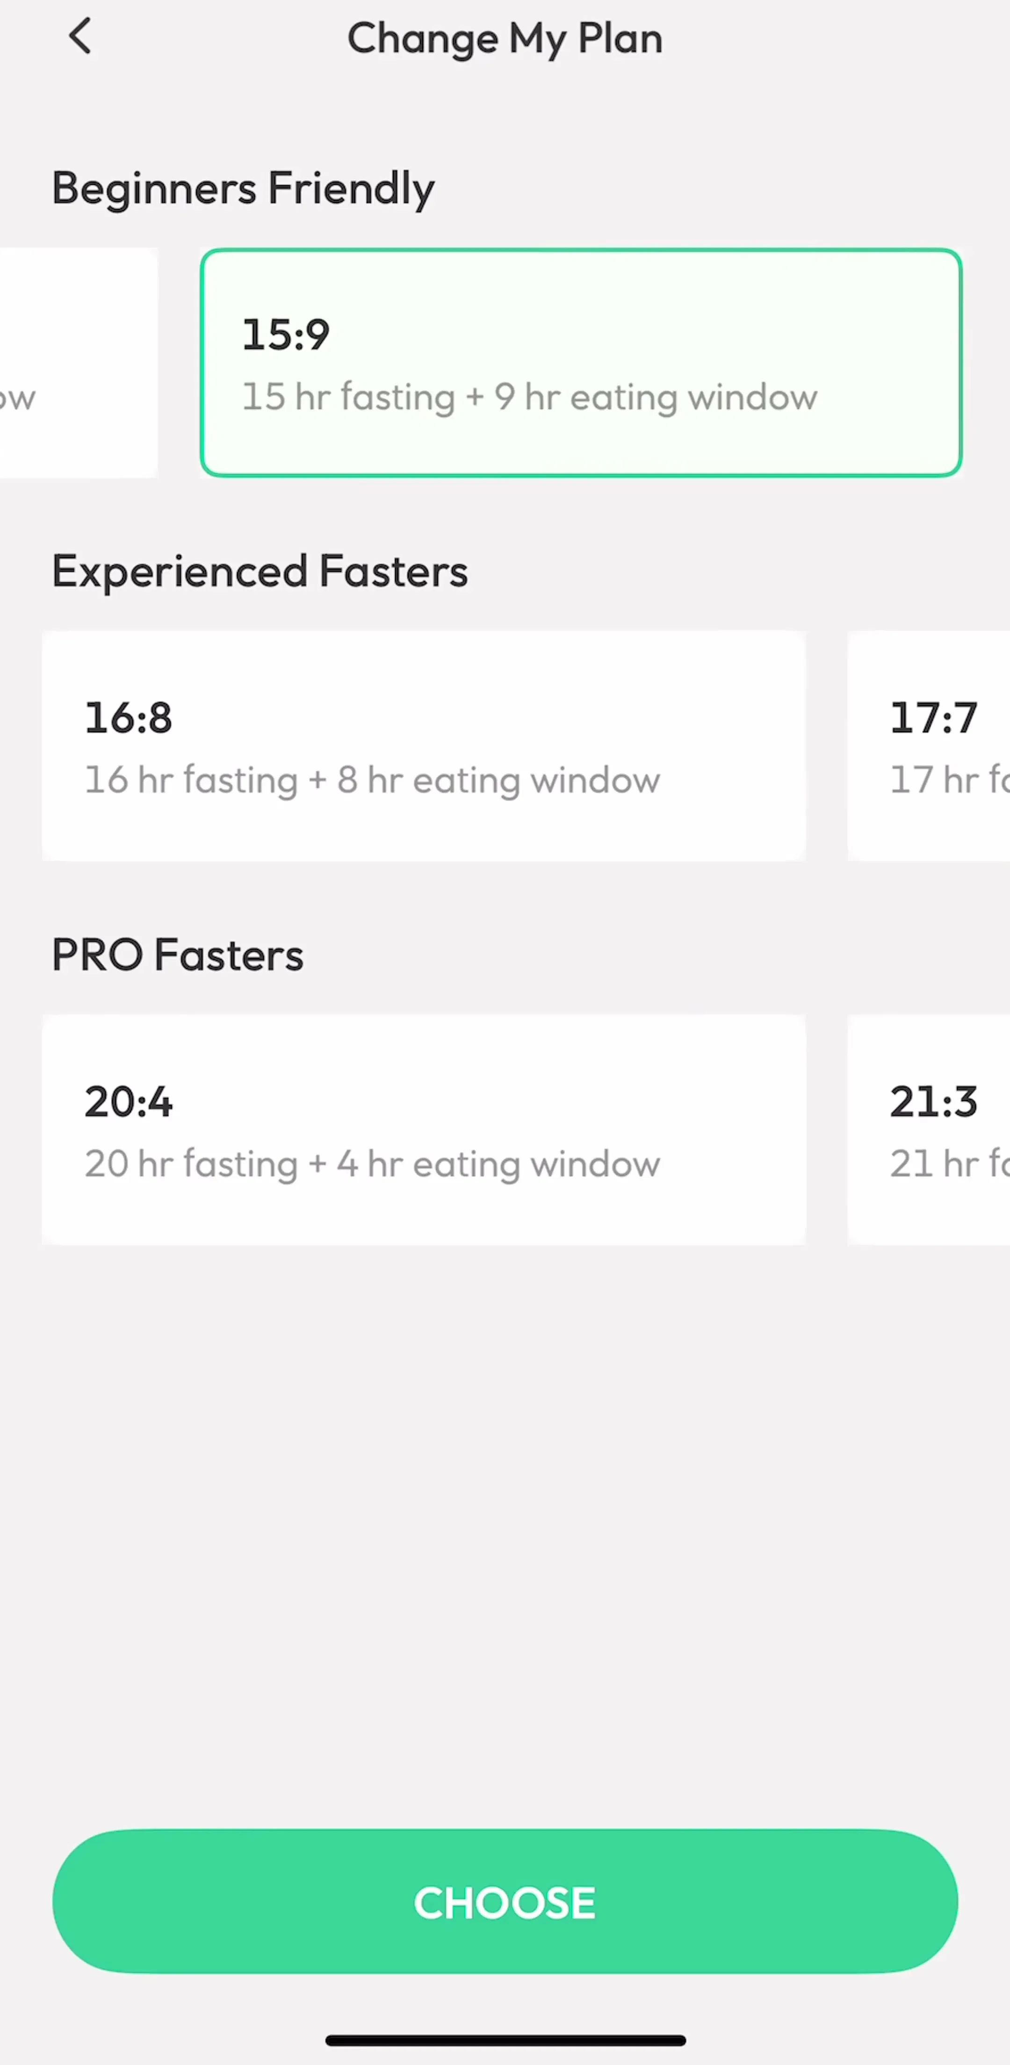The image size is (1010, 2065).
Task: Choose the partially visible 17:7 plan card
Action: [928, 745]
